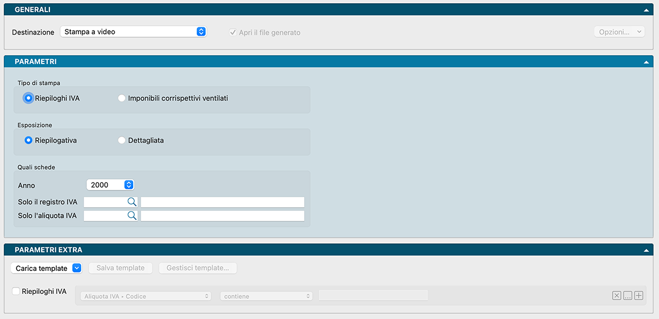
Task: Remove filter row with the X icon
Action: click(617, 296)
